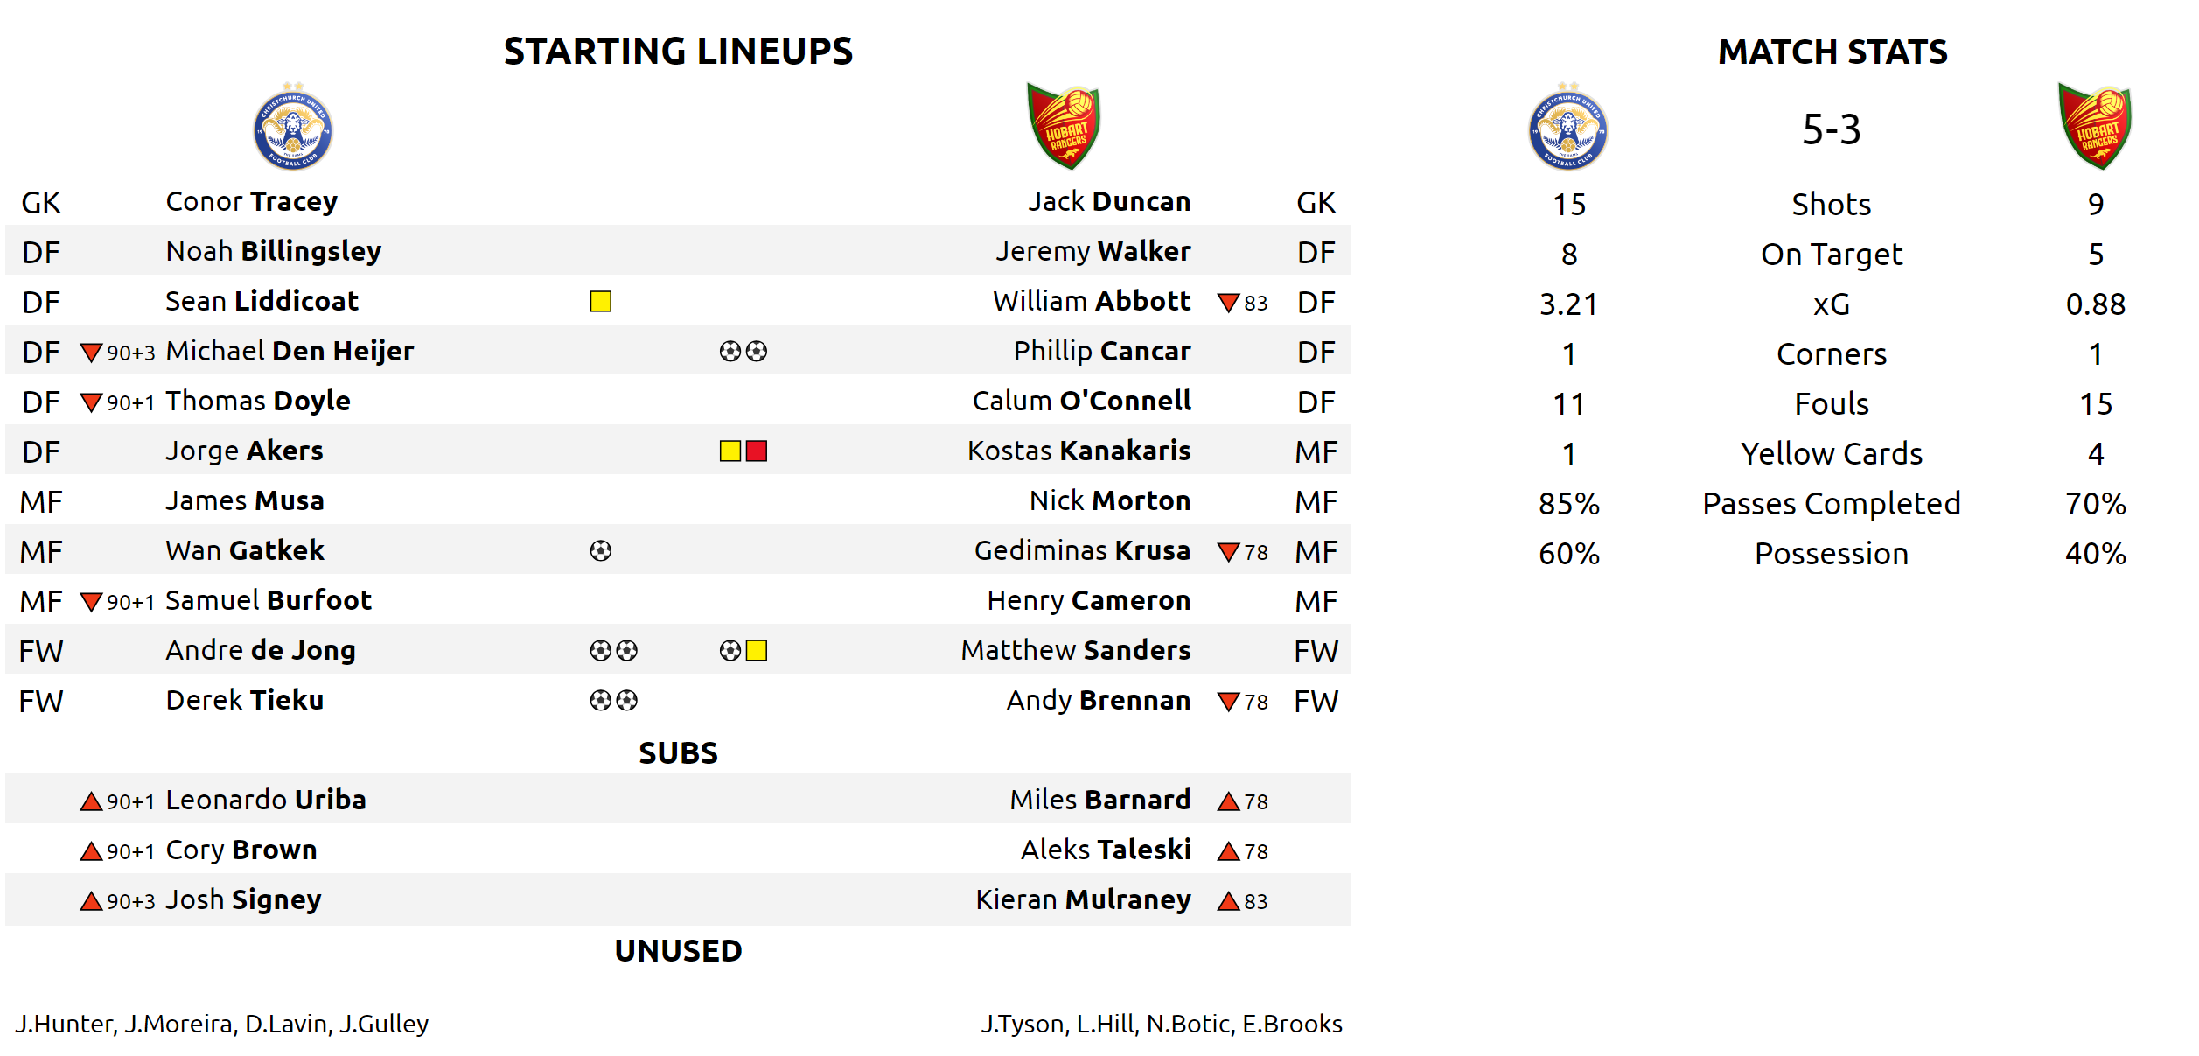
Task: Click Christchurch United crest in match stats
Action: click(1567, 128)
